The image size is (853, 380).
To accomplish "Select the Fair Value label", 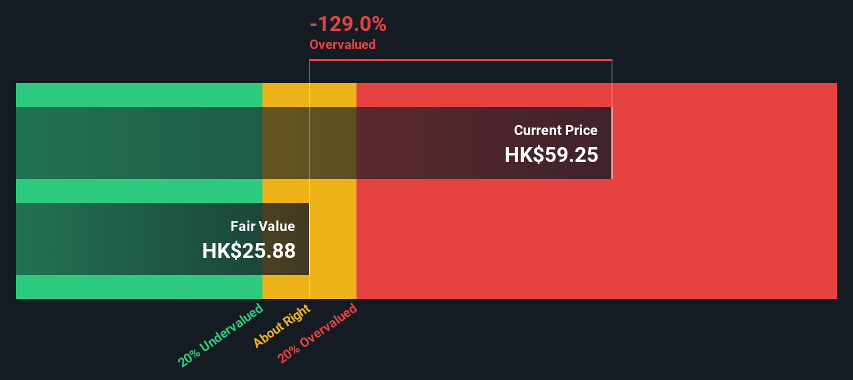I will (x=262, y=226).
